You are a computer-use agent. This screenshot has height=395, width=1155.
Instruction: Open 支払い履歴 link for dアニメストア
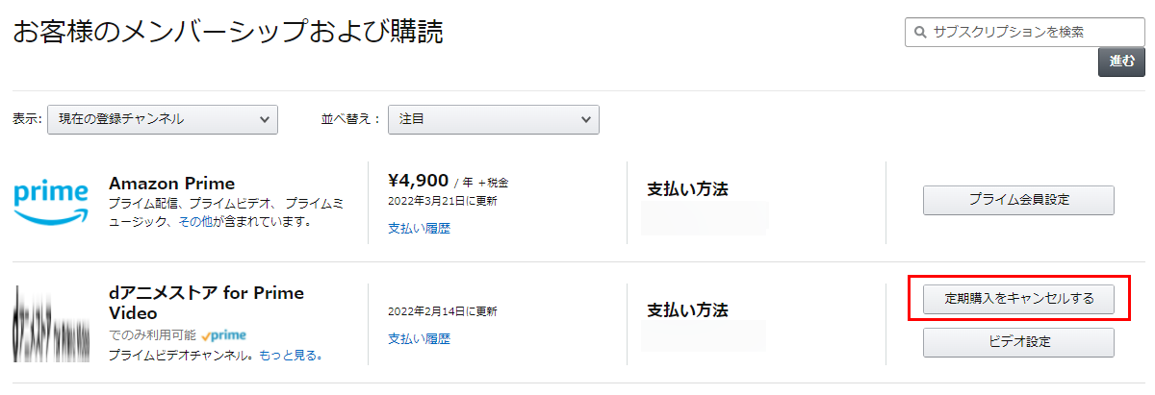click(419, 339)
